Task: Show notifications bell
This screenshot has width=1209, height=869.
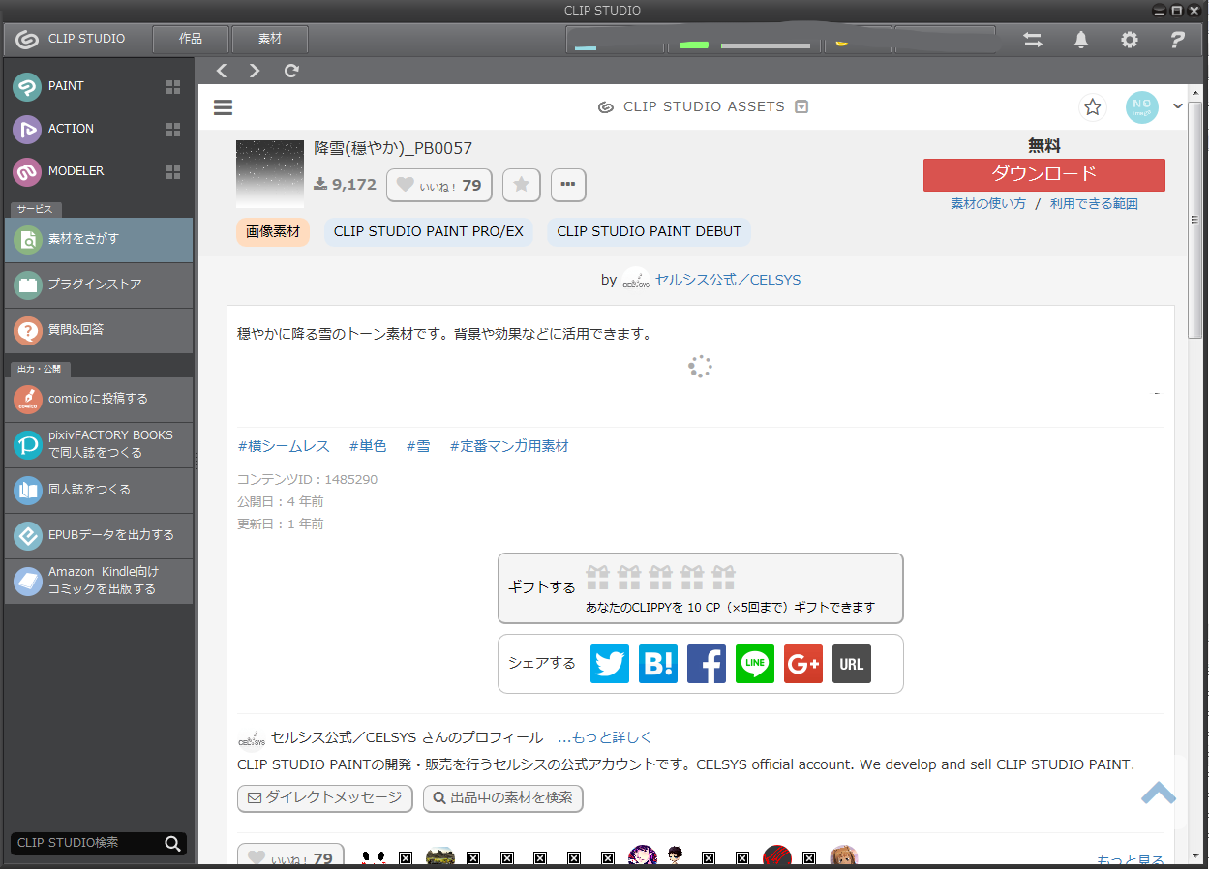Action: pyautogui.click(x=1081, y=41)
